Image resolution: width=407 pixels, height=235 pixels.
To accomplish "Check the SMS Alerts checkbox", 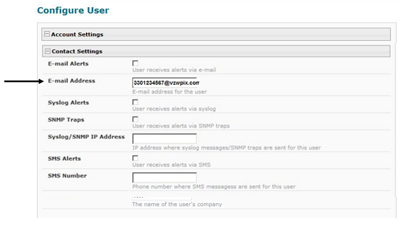I will tap(135, 158).
